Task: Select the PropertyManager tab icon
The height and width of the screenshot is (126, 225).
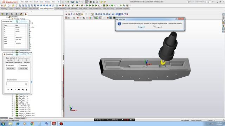Action: tap(7, 14)
